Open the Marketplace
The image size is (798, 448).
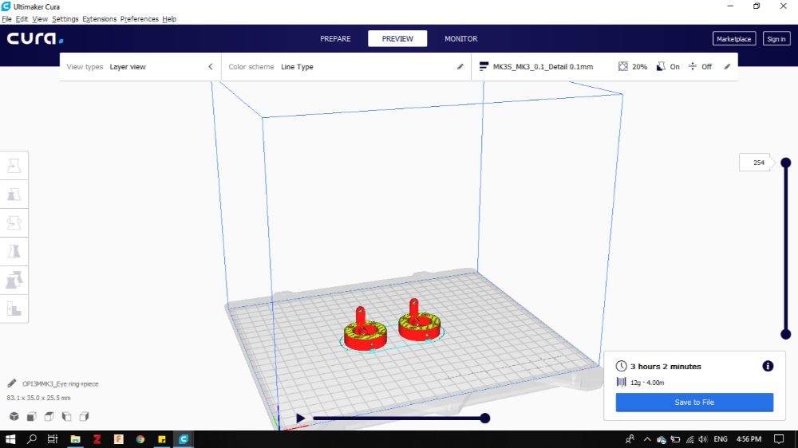pyautogui.click(x=734, y=38)
